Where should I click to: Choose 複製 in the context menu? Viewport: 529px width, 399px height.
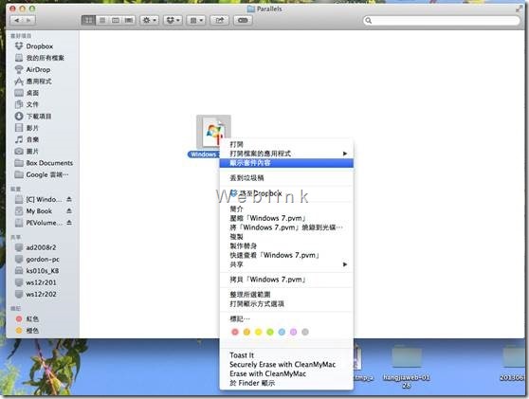(x=286, y=237)
